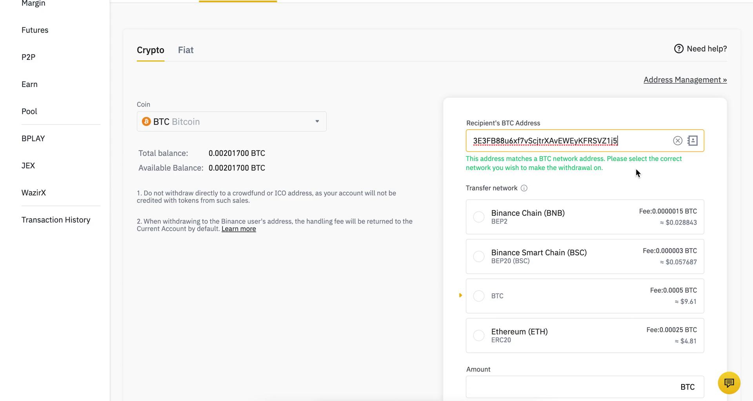Choose the BTC transfer network radio
Viewport: 753px width, 401px height.
point(478,296)
